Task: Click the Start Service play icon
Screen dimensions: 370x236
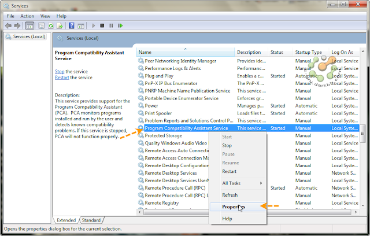Action: [94, 25]
